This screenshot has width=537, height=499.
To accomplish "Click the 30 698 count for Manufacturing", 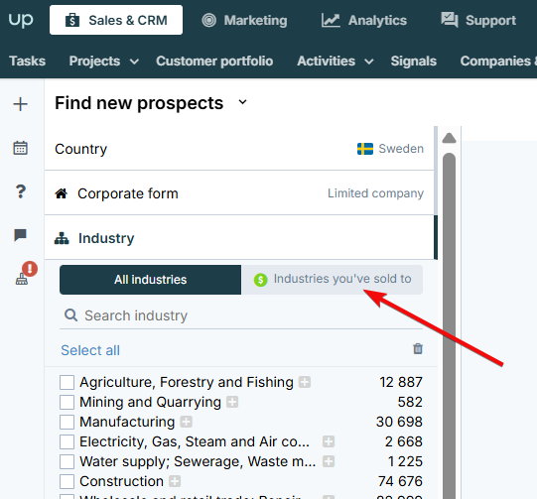I will (399, 422).
